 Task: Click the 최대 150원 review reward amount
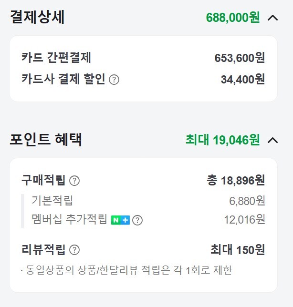(x=238, y=250)
